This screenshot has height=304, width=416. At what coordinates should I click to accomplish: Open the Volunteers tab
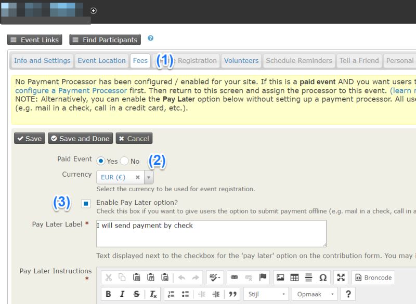click(241, 60)
